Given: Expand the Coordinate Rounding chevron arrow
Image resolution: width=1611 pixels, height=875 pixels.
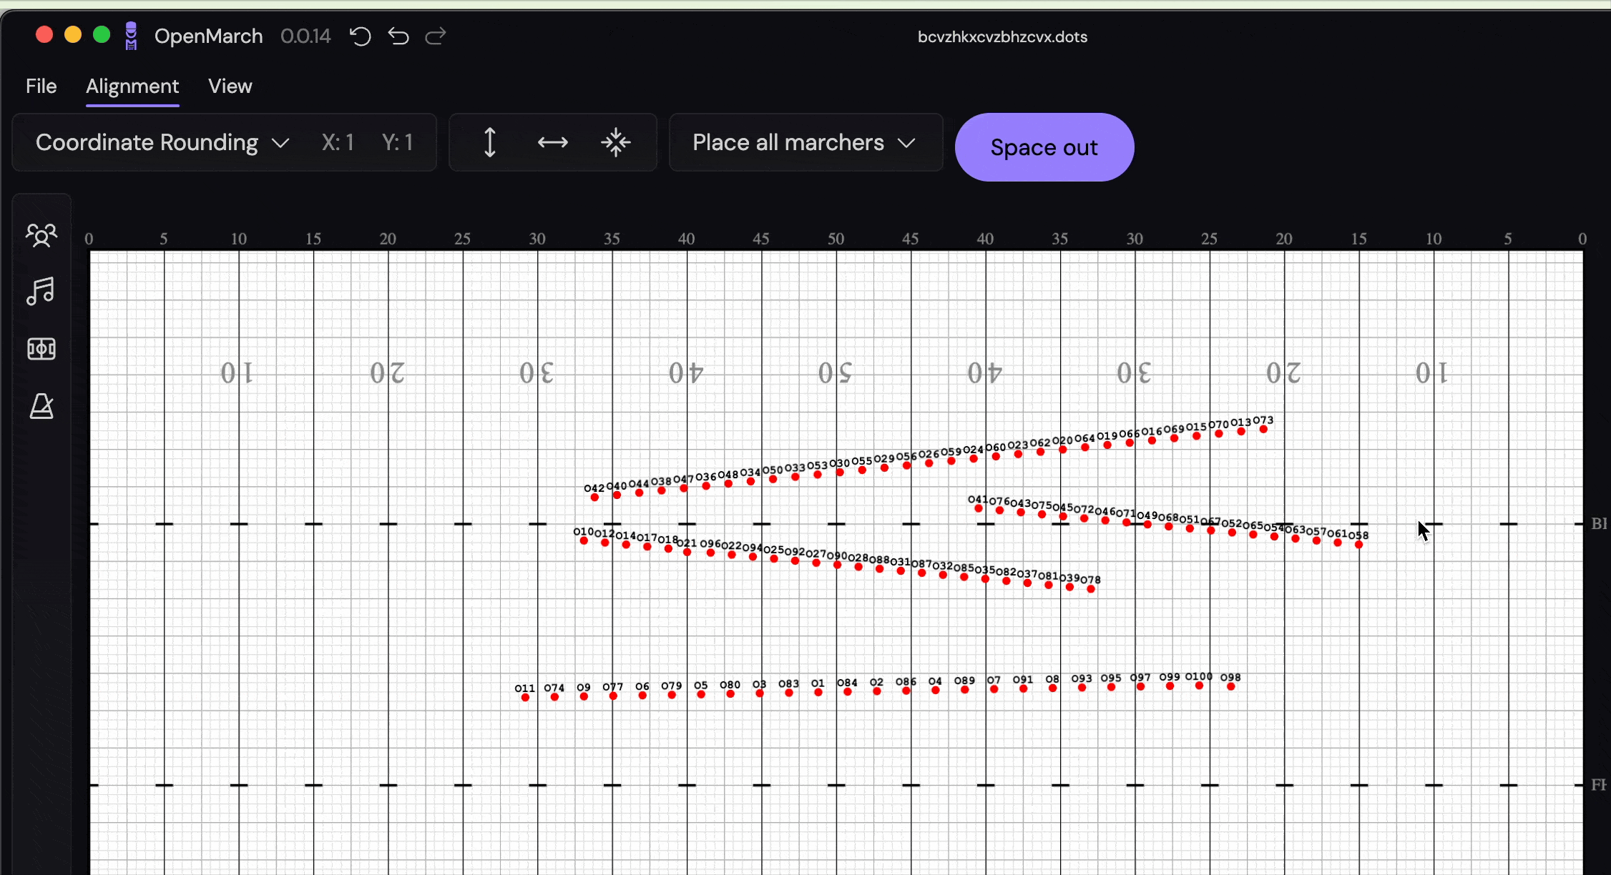Looking at the screenshot, I should (x=280, y=142).
